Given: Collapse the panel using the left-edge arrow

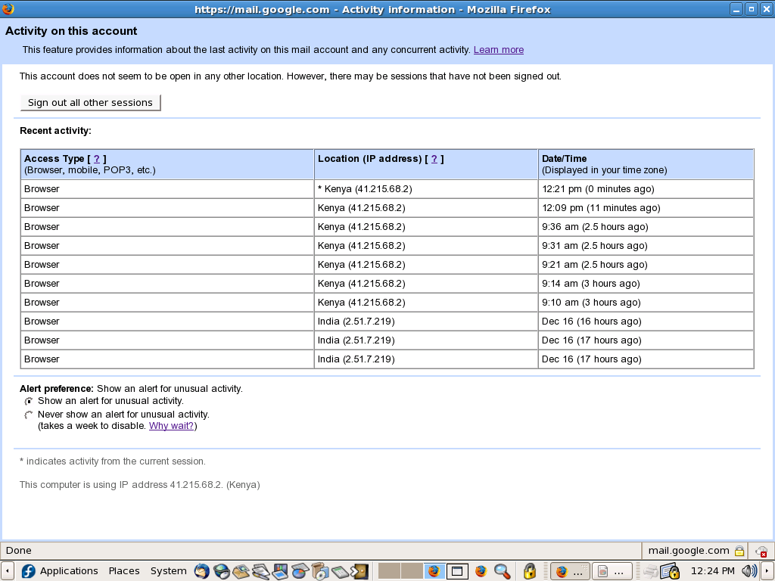Looking at the screenshot, I should [x=8, y=571].
